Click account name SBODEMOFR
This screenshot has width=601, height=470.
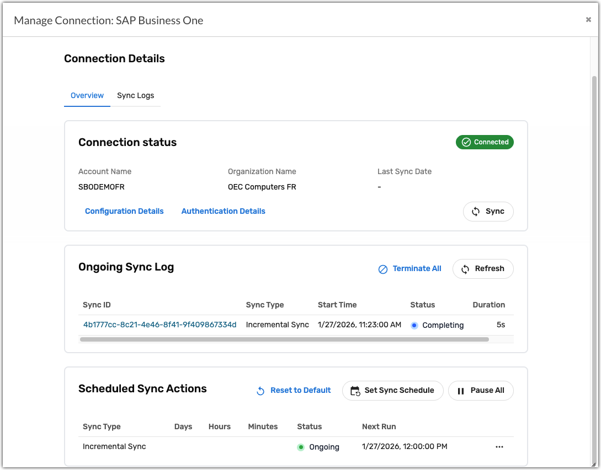[101, 187]
